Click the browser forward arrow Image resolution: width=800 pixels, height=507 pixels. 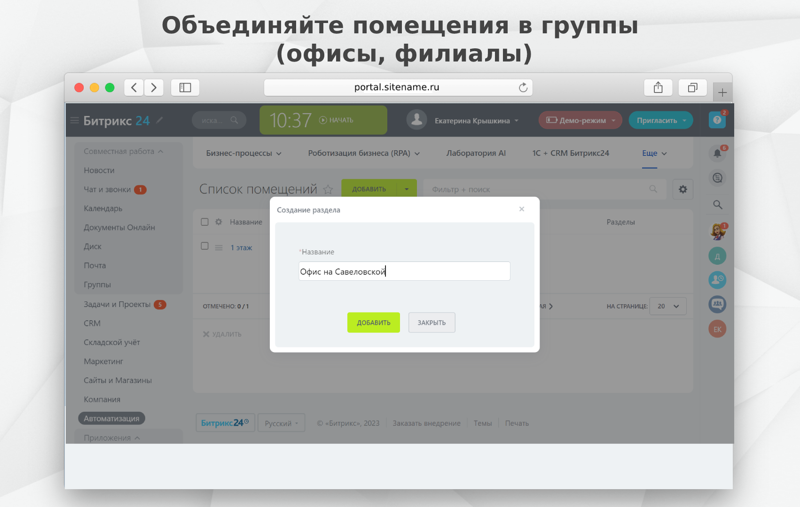154,87
